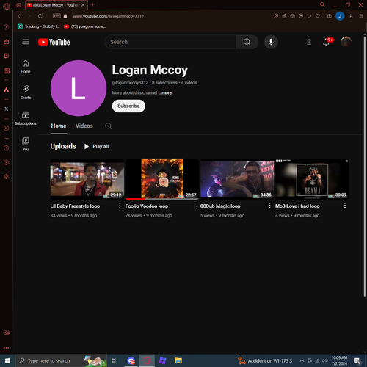Open Subscriptions in YouTube sidebar
This screenshot has height=367, width=367.
point(26,118)
